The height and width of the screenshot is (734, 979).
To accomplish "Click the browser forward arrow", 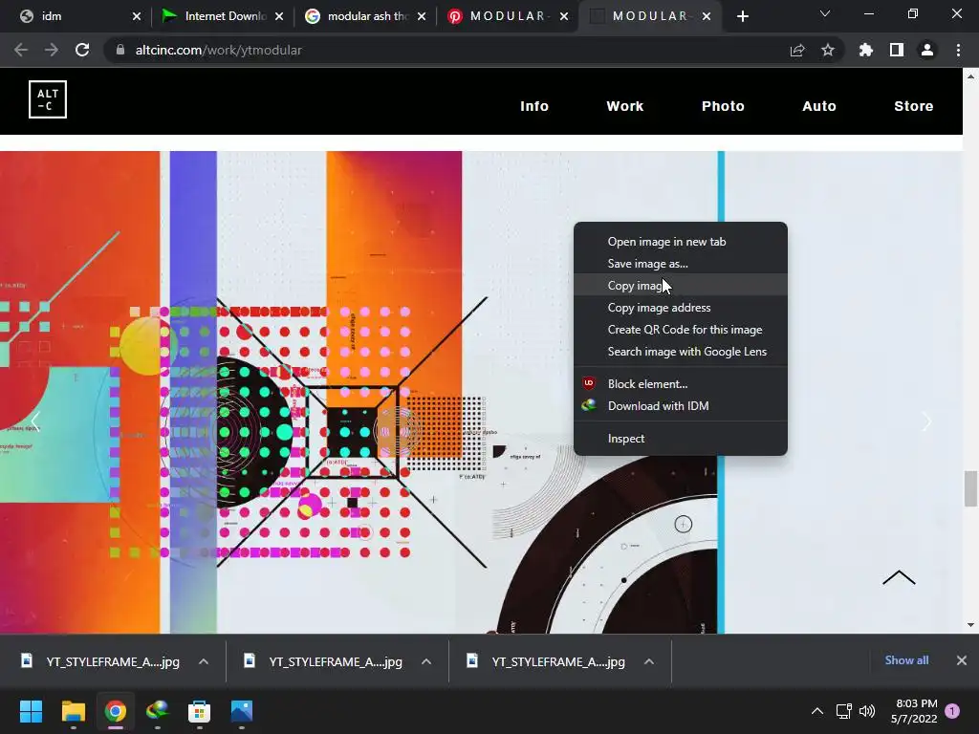I will pyautogui.click(x=52, y=50).
